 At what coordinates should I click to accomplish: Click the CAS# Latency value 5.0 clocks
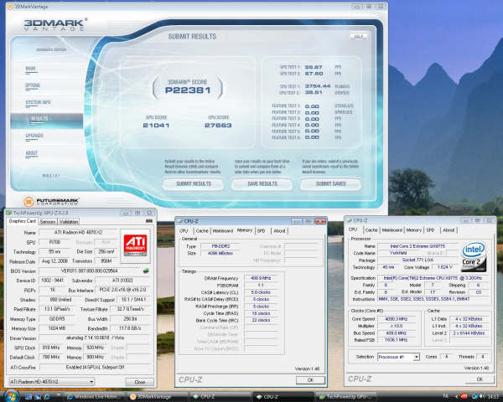[x=261, y=292]
